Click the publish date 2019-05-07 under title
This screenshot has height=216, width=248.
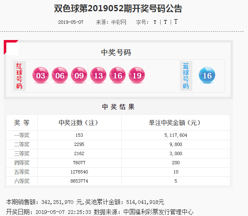coord(71,22)
